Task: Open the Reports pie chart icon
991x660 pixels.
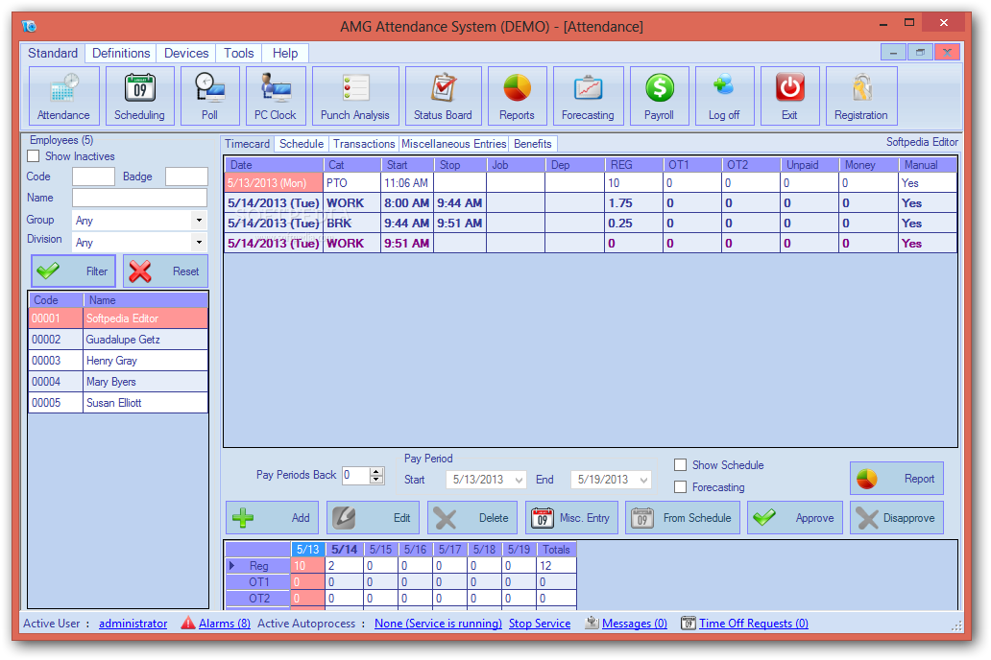Action: pyautogui.click(x=517, y=96)
